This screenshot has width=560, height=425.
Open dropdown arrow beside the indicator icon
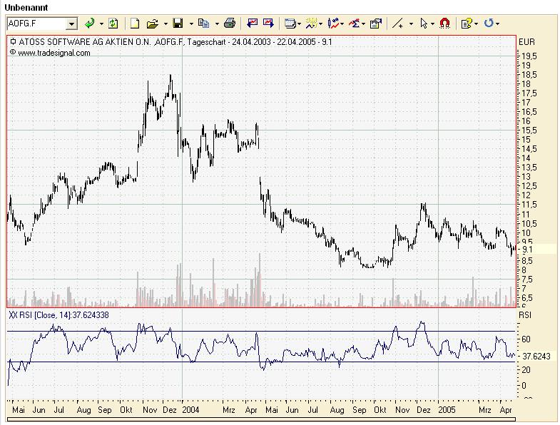(320, 24)
